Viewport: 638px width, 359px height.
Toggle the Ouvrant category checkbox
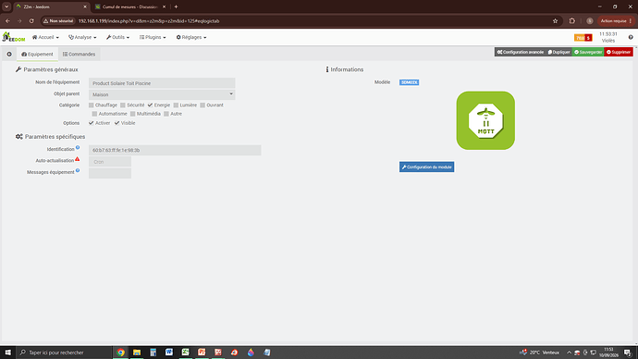tap(202, 105)
